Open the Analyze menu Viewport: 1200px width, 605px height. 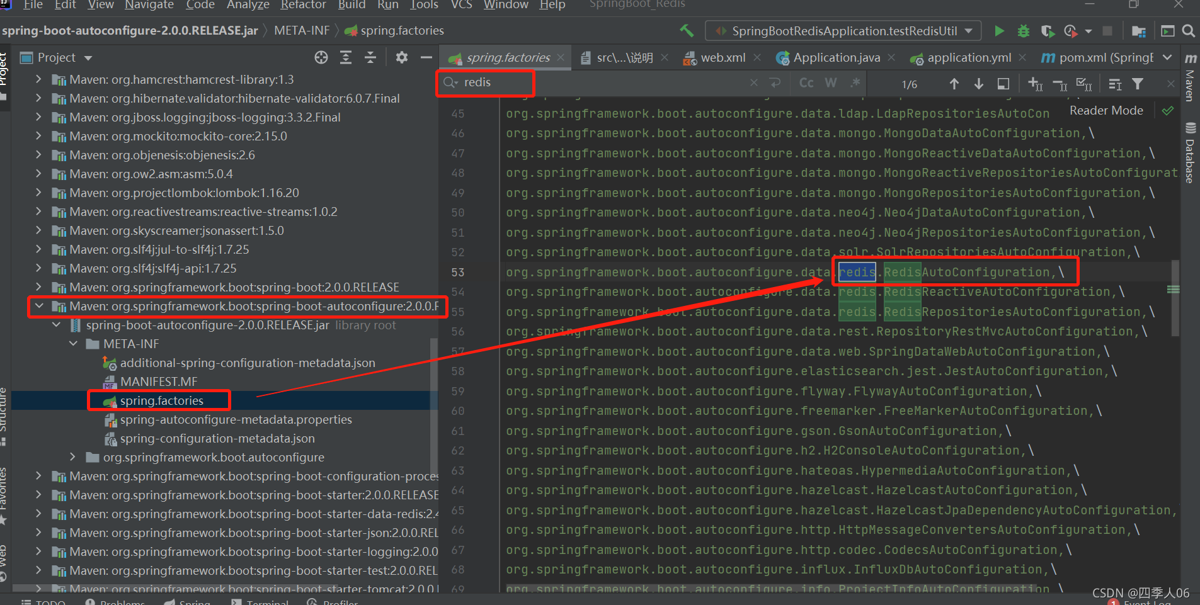pyautogui.click(x=248, y=5)
